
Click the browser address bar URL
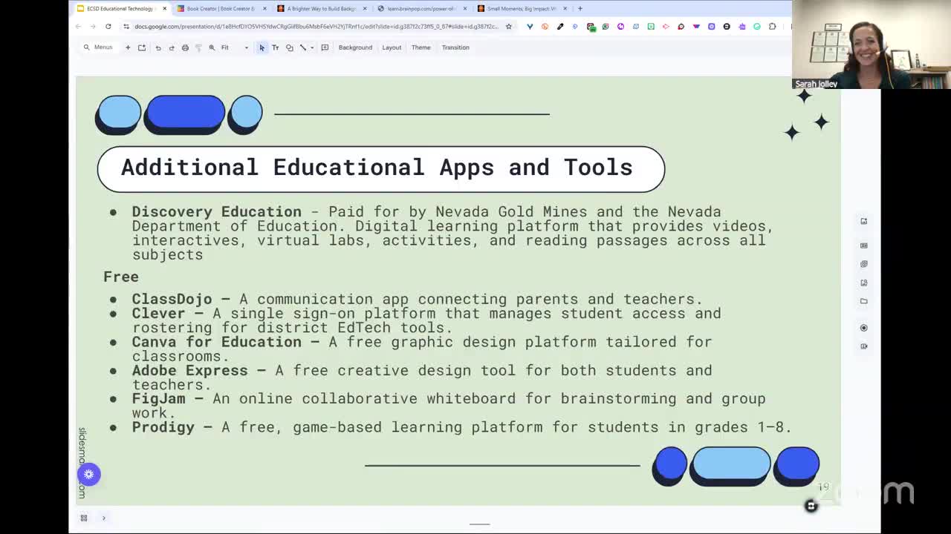(316, 27)
